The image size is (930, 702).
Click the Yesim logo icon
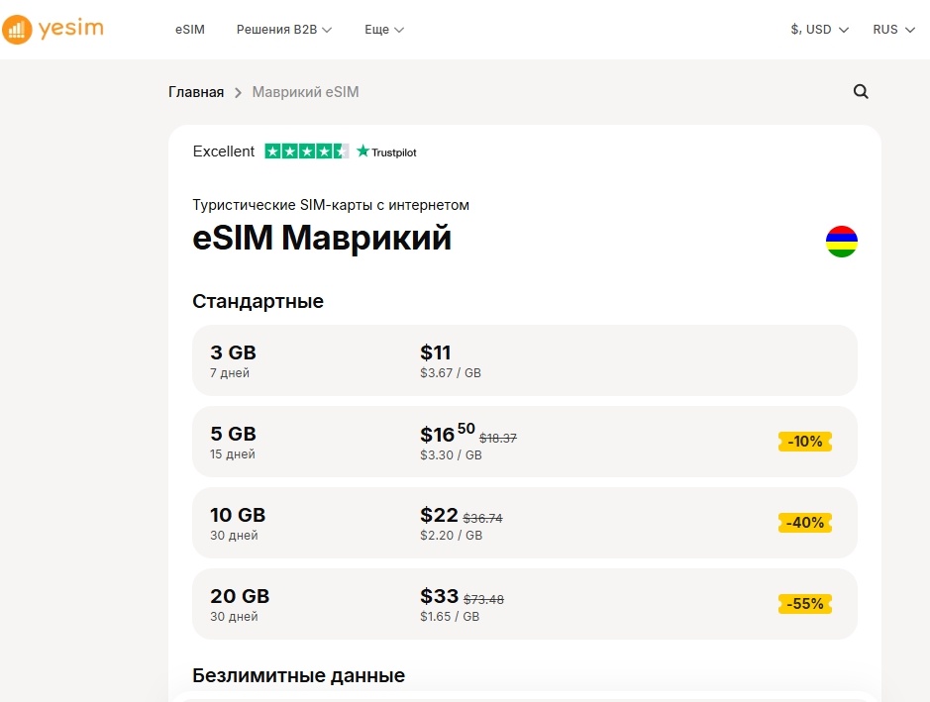18,30
